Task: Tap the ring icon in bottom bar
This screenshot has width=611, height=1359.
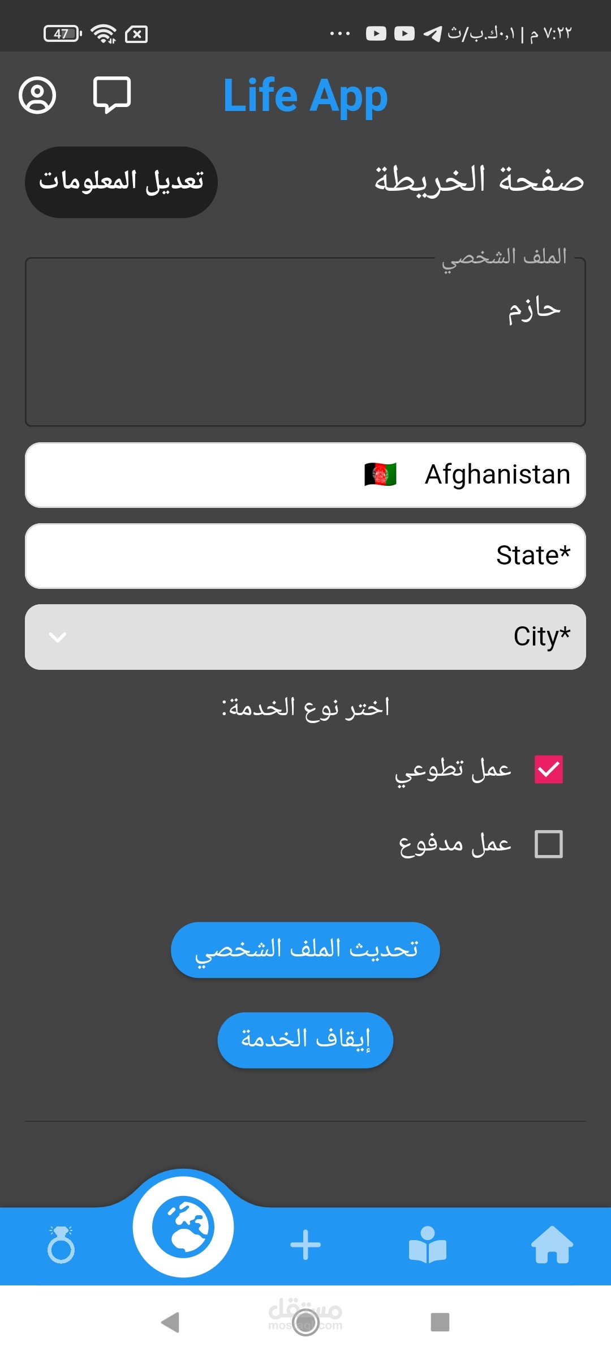Action: pyautogui.click(x=61, y=1245)
